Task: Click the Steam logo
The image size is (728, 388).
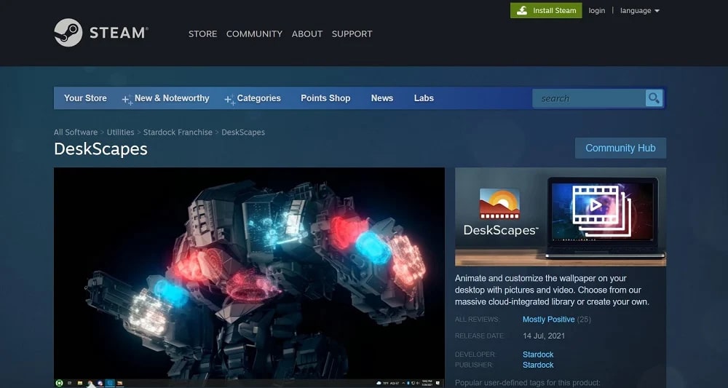Action: coord(100,33)
